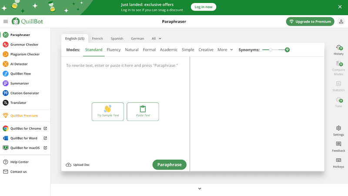Screen dimensions: 348x196
Task: Select the Plagiarism Checker sidebar icon
Action: point(6,54)
